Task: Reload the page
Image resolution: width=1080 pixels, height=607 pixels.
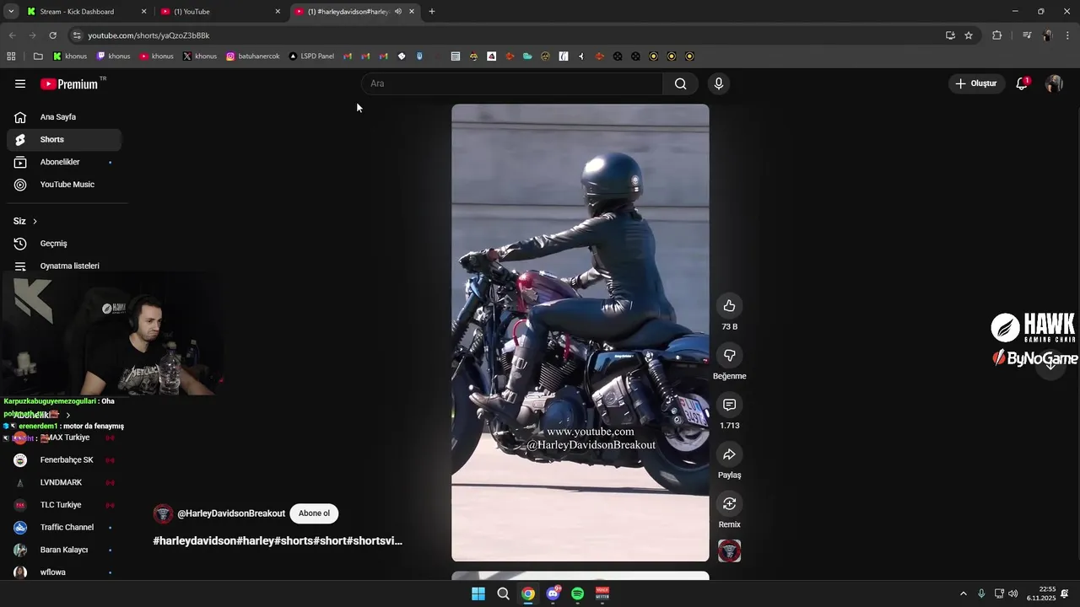Action: [52, 35]
